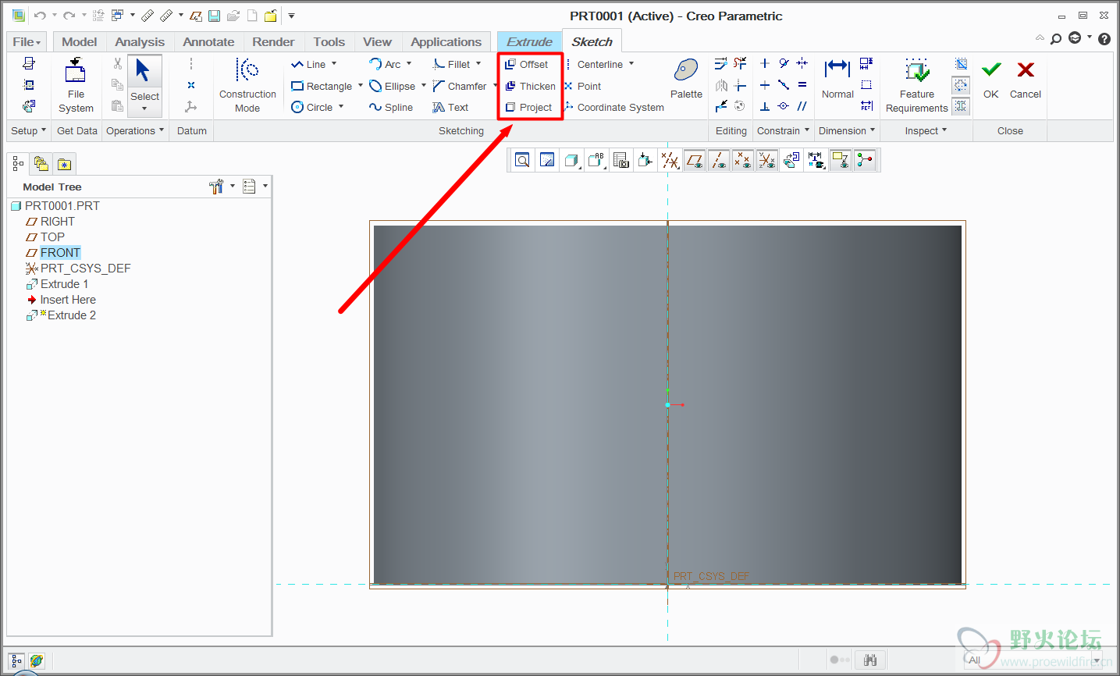
Task: Open the File menu
Action: [x=27, y=41]
